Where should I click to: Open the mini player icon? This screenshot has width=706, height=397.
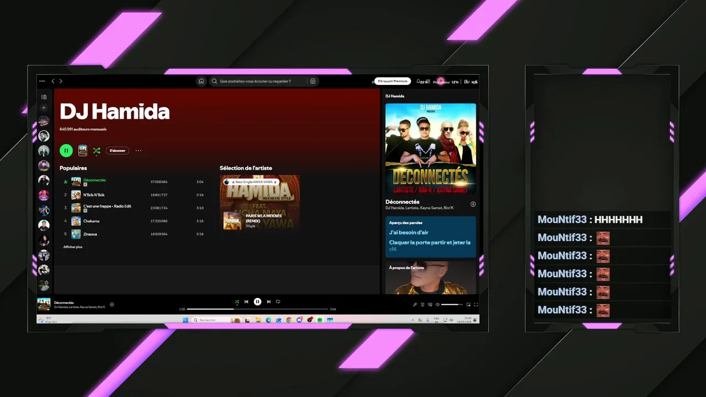(x=468, y=304)
